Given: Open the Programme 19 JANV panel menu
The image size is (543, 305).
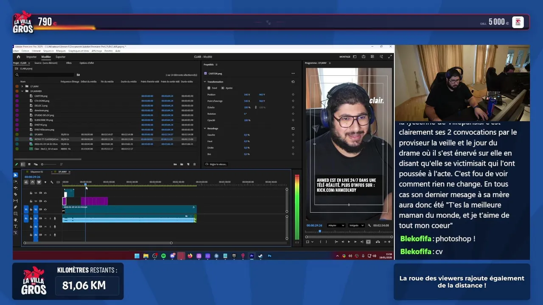Looking at the screenshot, I should click(x=330, y=63).
